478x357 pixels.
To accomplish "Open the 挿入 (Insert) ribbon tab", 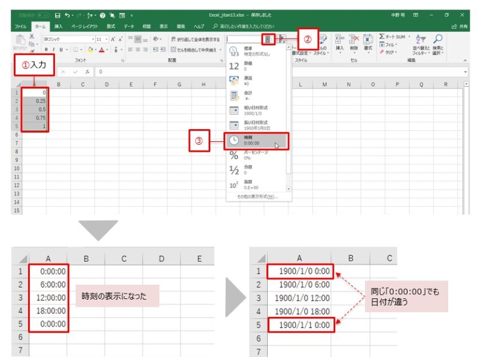I will [x=59, y=26].
